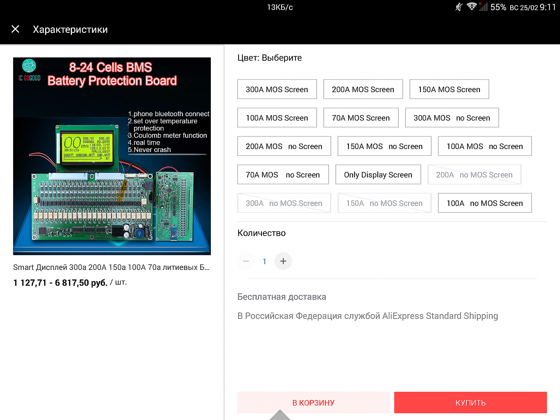The image size is (560, 420).
Task: Select Only Display Screen option
Action: 378,175
